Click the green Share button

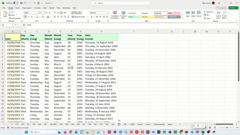point(233,8)
